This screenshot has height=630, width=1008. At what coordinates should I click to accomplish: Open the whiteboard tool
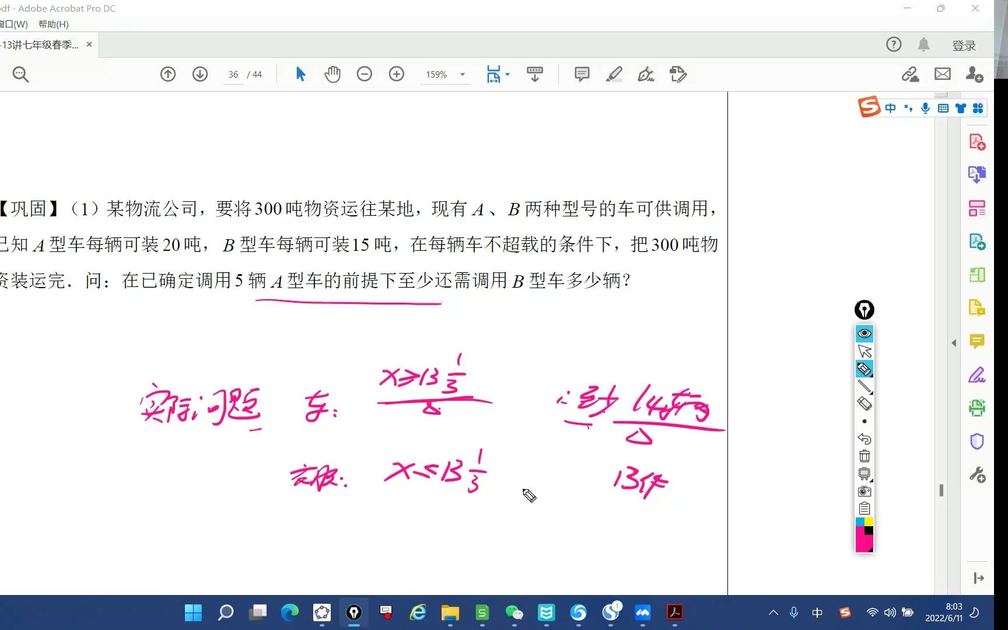click(864, 474)
